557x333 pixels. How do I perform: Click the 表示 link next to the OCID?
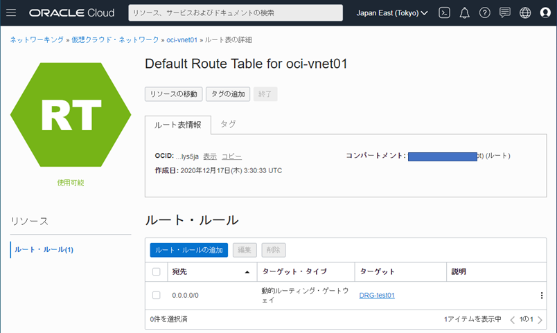click(x=210, y=156)
